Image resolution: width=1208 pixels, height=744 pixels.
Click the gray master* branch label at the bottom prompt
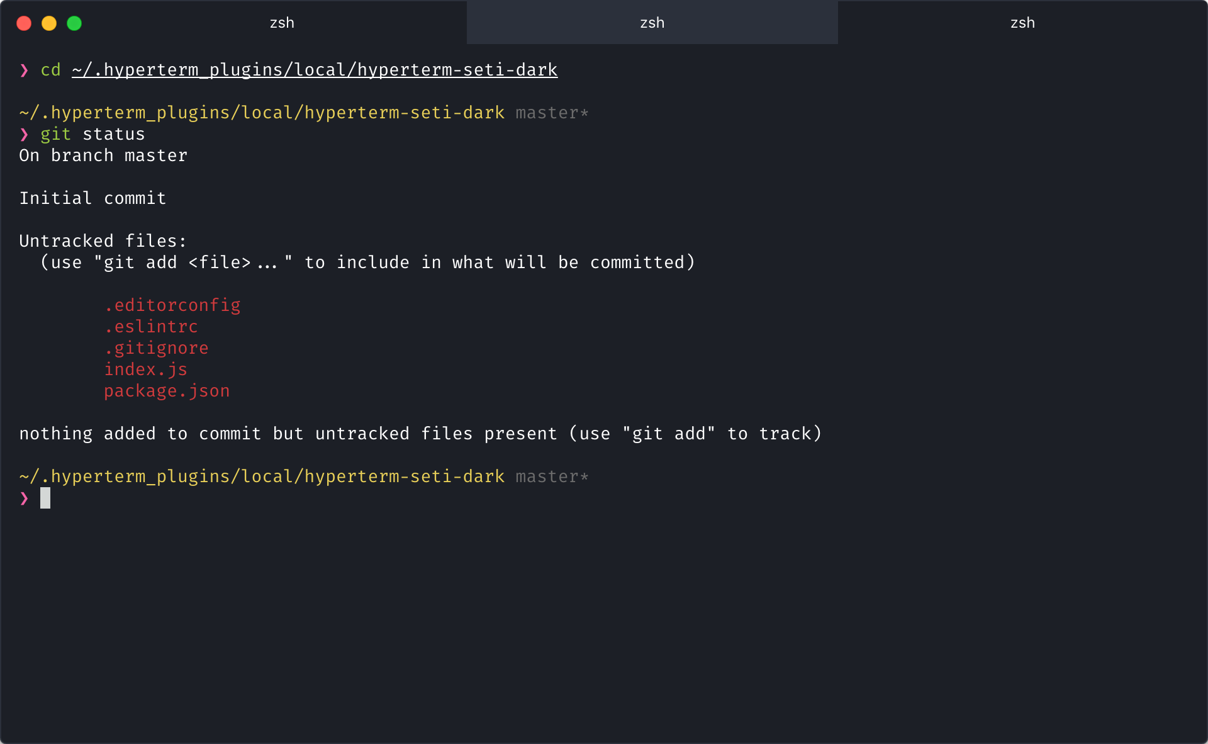552,476
